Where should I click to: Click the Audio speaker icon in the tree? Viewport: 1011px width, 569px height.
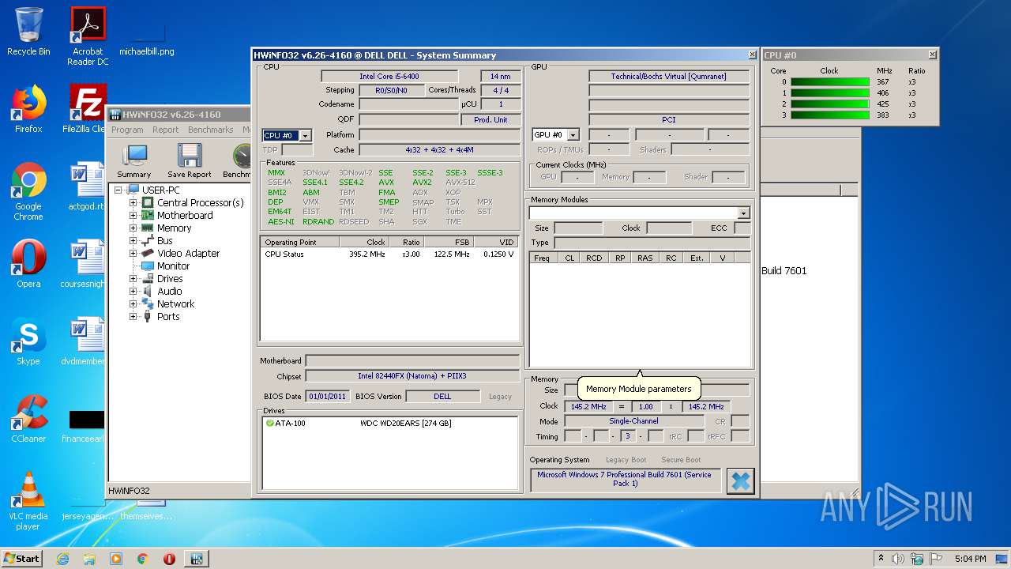[x=147, y=292]
